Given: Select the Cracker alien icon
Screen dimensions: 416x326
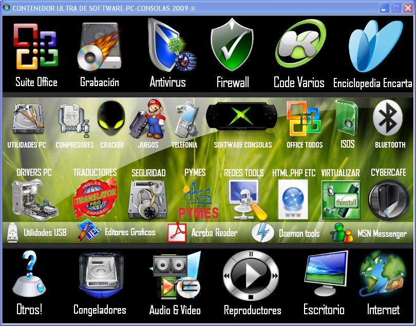Looking at the screenshot, I should click(111, 119).
